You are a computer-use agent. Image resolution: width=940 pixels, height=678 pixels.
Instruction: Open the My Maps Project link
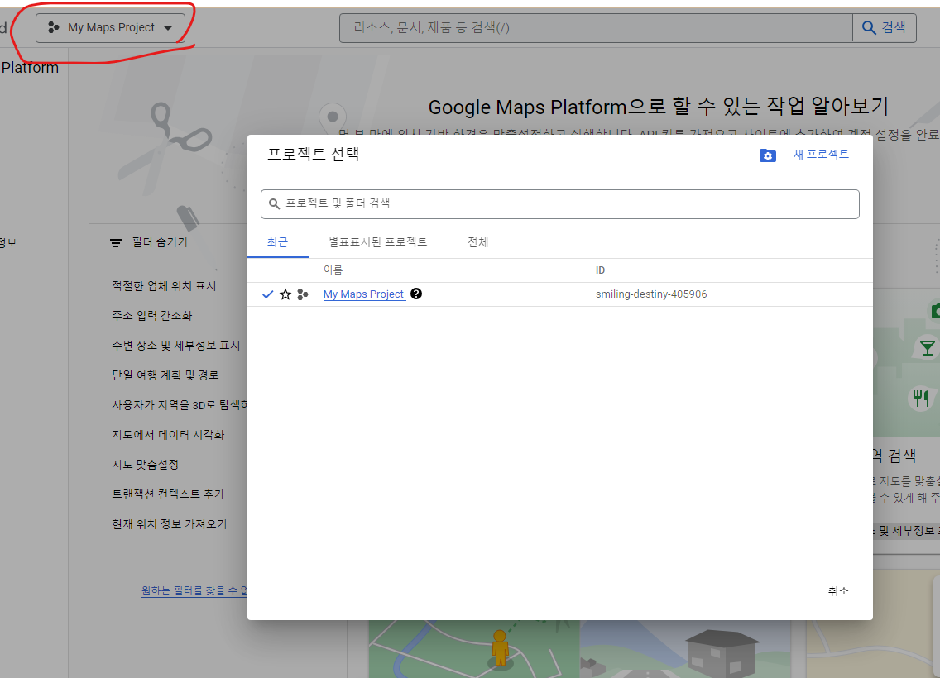click(364, 294)
